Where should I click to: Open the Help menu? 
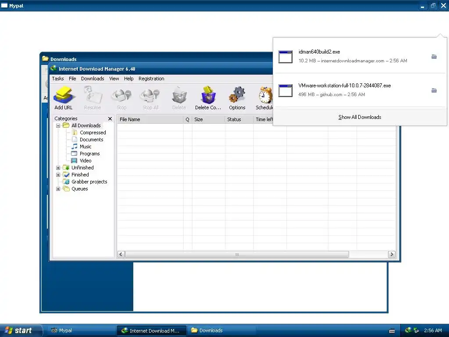128,79
